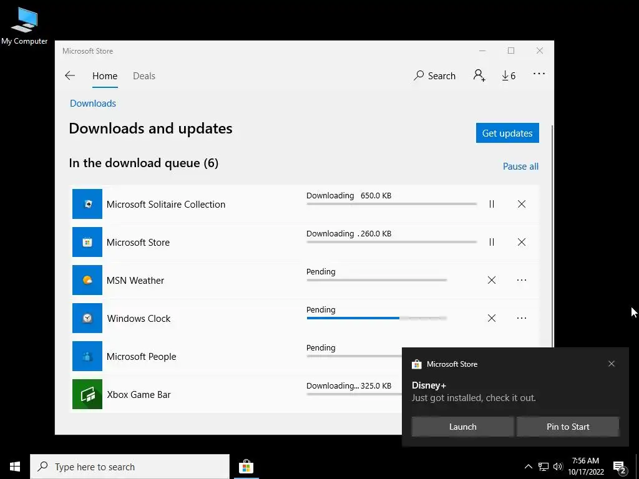
Task: Click Pause all downloads link
Action: (520, 166)
